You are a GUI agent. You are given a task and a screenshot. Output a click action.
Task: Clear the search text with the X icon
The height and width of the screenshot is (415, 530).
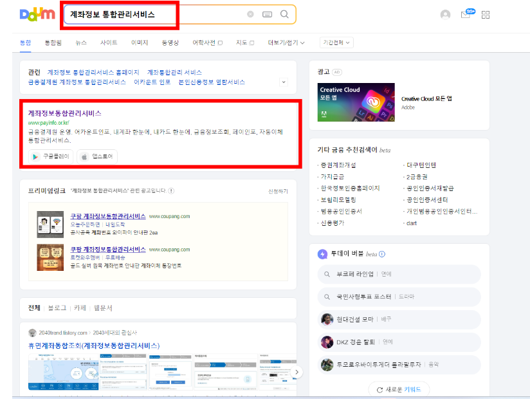tap(250, 14)
